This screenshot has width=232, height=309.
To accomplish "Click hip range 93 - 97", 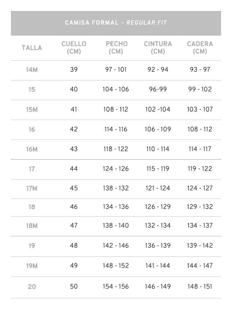I will point(200,70).
